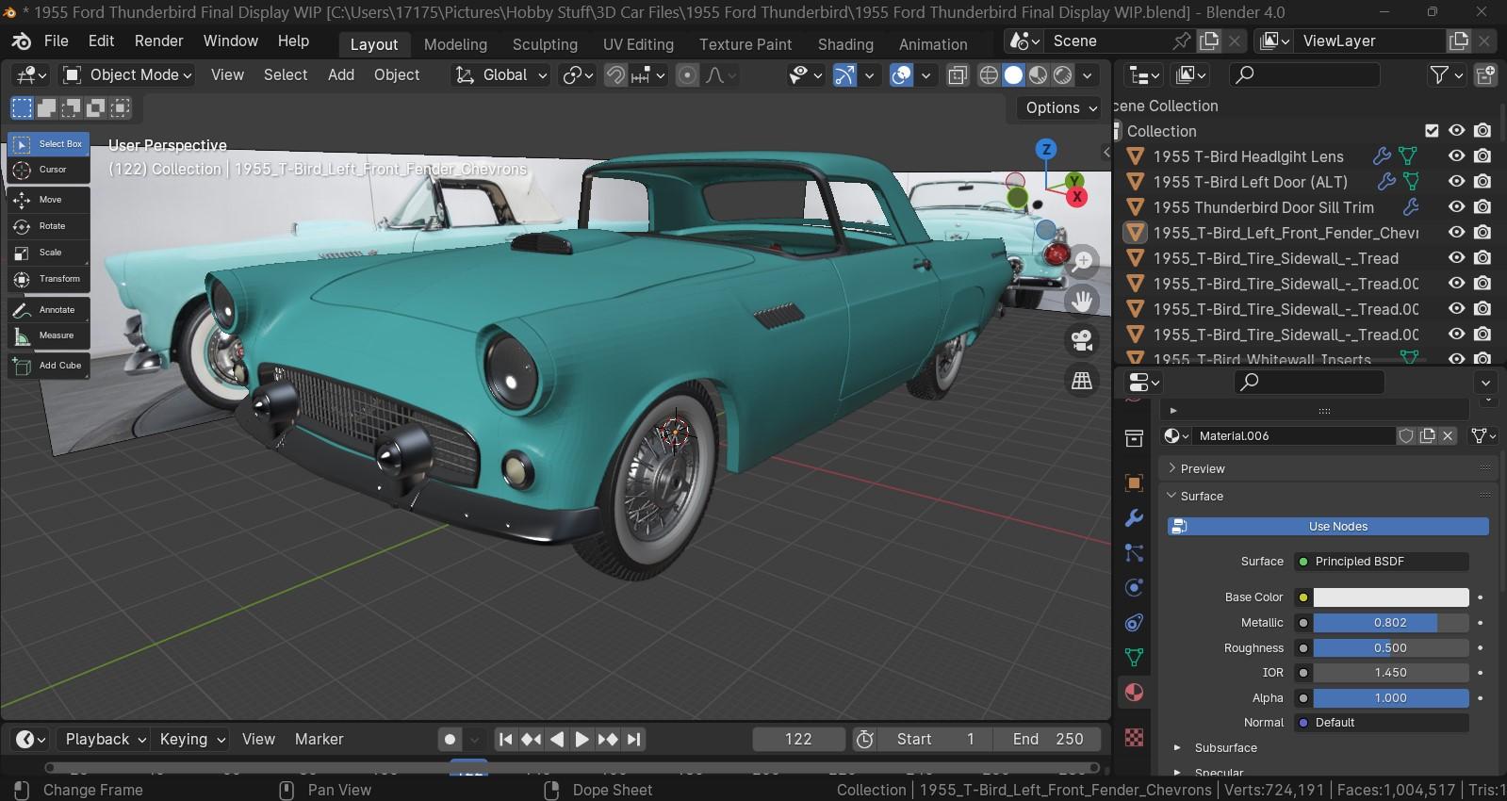Open Keying dropdown
The image size is (1507, 801).
pyautogui.click(x=192, y=740)
